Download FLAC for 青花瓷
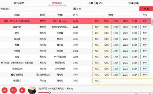The height and width of the screenshot is (94, 153). 106,39
